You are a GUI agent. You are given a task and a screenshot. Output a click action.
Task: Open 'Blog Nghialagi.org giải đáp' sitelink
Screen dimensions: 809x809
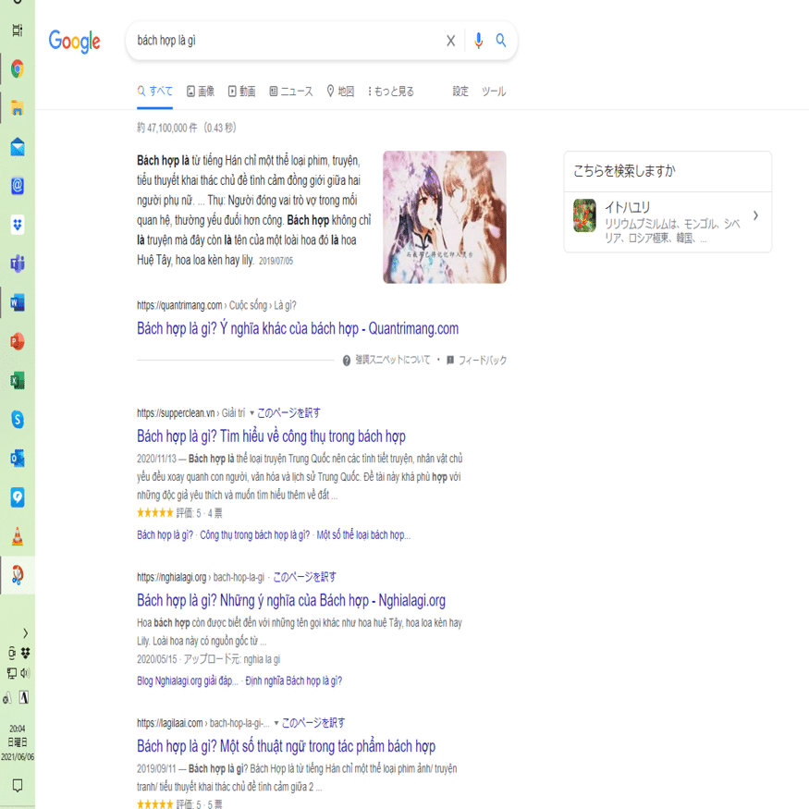(x=188, y=681)
